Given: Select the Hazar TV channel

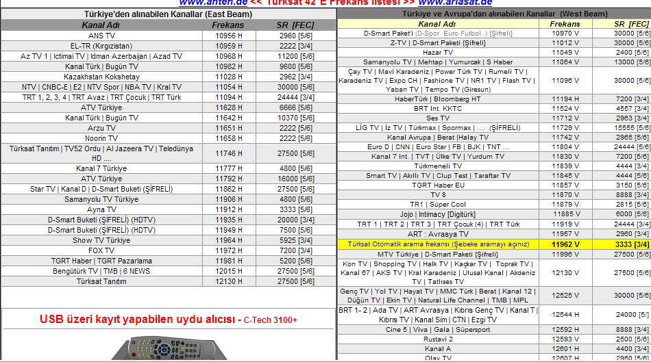Looking at the screenshot, I should pos(438,52).
